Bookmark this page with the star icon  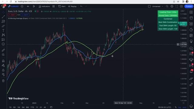(x=178, y=2)
